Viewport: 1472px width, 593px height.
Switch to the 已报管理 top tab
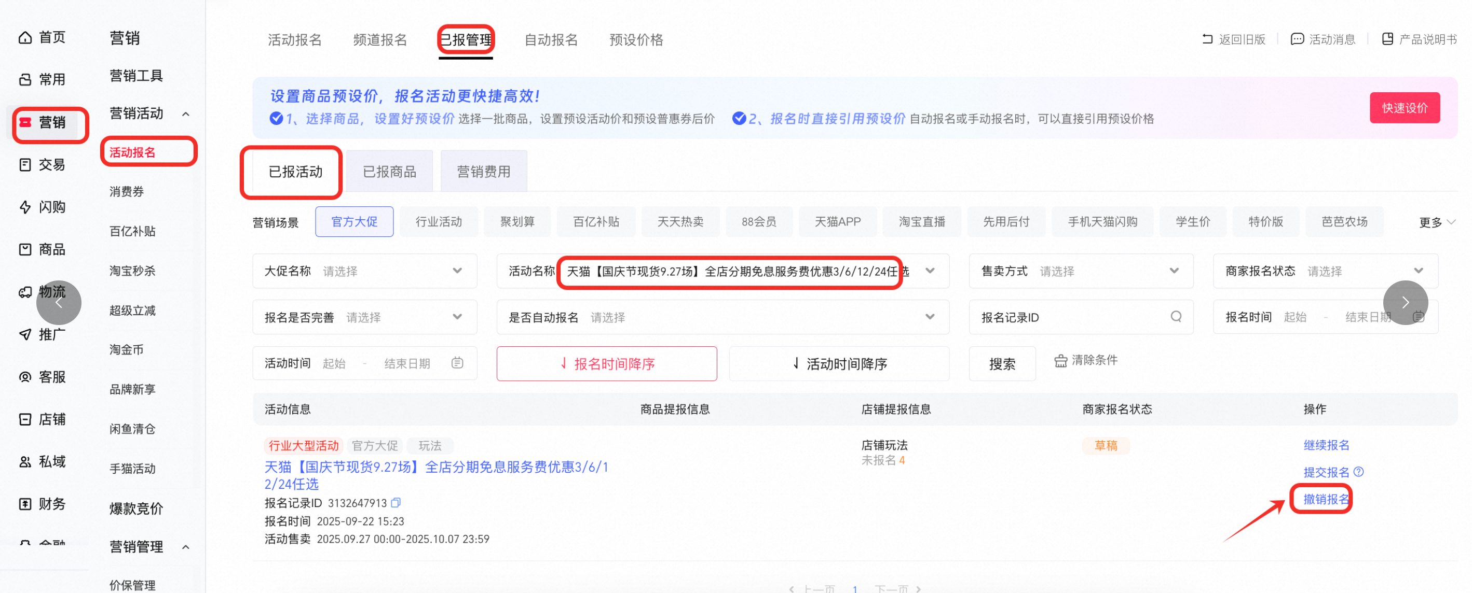(466, 40)
